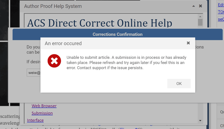The width and height of the screenshot is (224, 129).
Task: Click the 'An error occured' title text
Action: pos(63,43)
